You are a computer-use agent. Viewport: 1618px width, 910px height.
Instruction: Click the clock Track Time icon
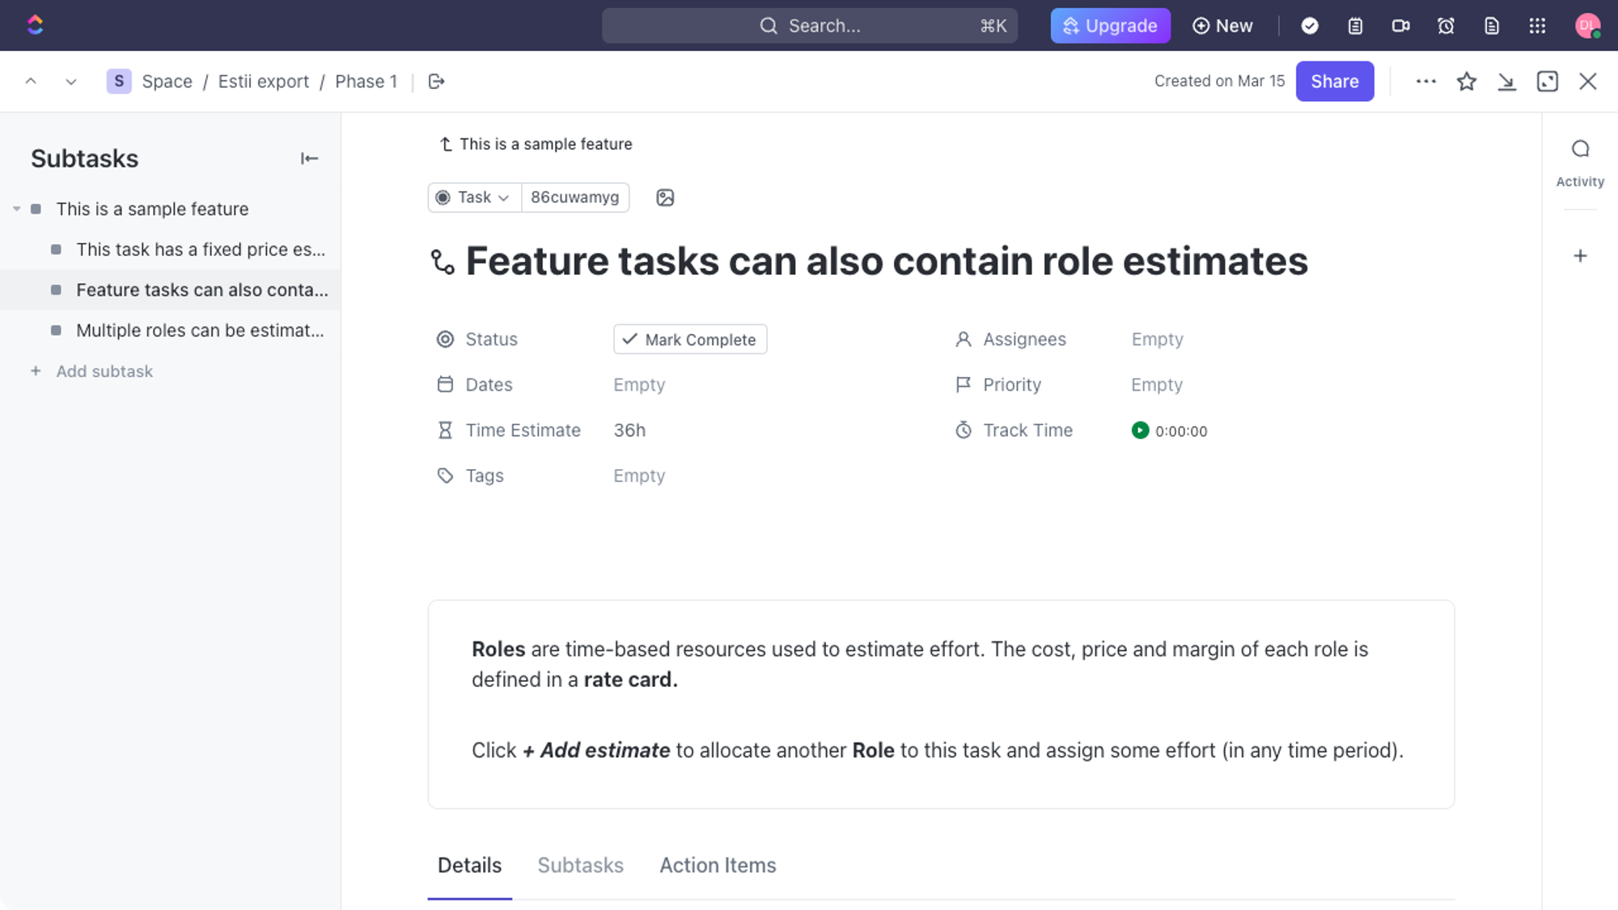pos(961,430)
